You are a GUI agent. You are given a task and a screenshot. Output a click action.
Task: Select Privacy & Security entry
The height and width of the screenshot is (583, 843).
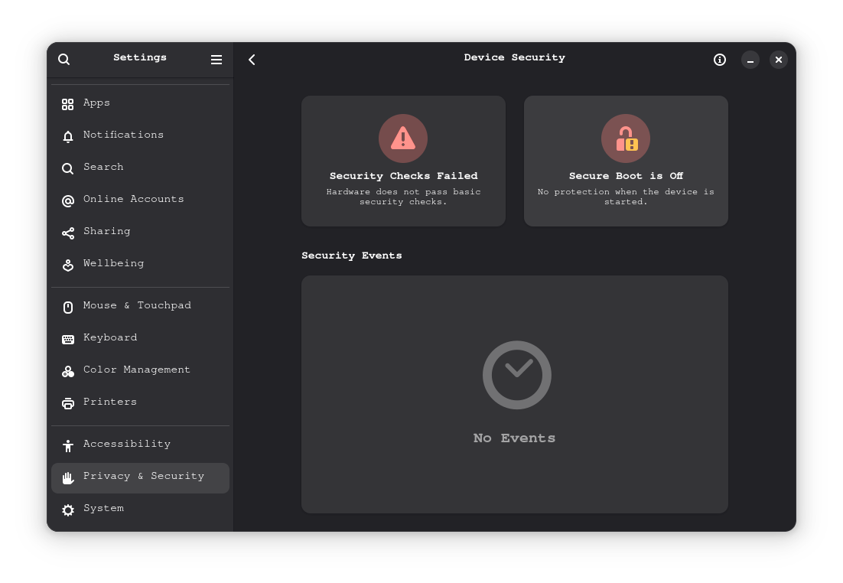(x=140, y=477)
